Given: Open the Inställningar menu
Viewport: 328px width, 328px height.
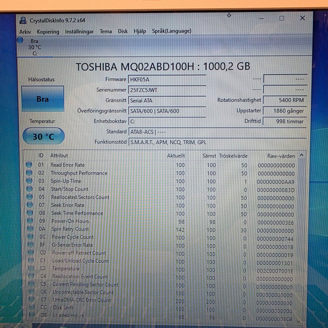Looking at the screenshot, I should click(79, 31).
